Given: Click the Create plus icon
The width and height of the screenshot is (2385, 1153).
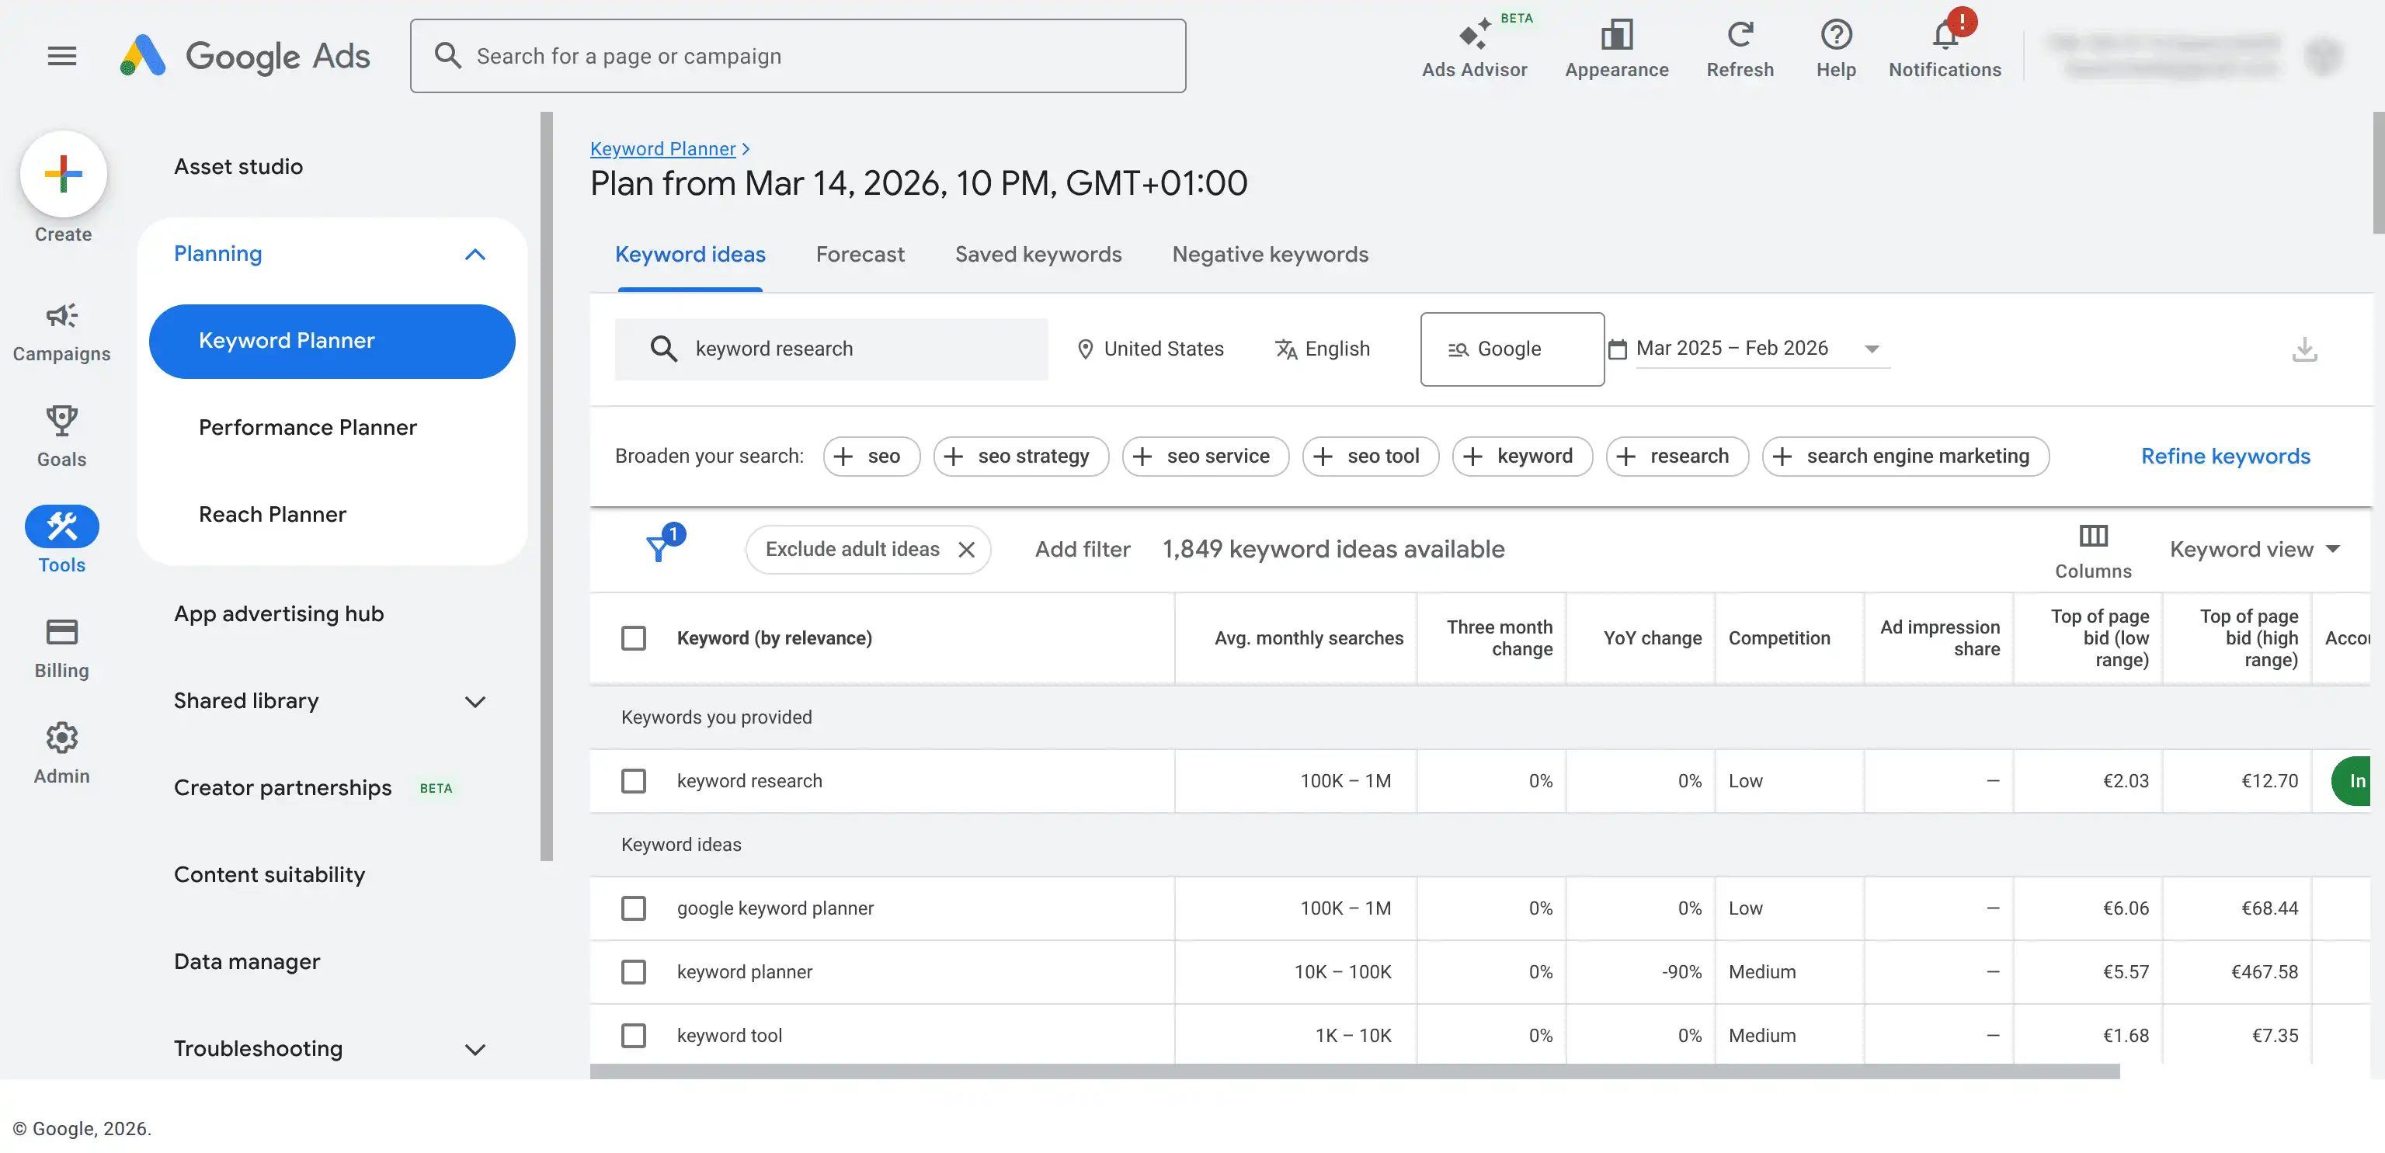Looking at the screenshot, I should (x=63, y=173).
